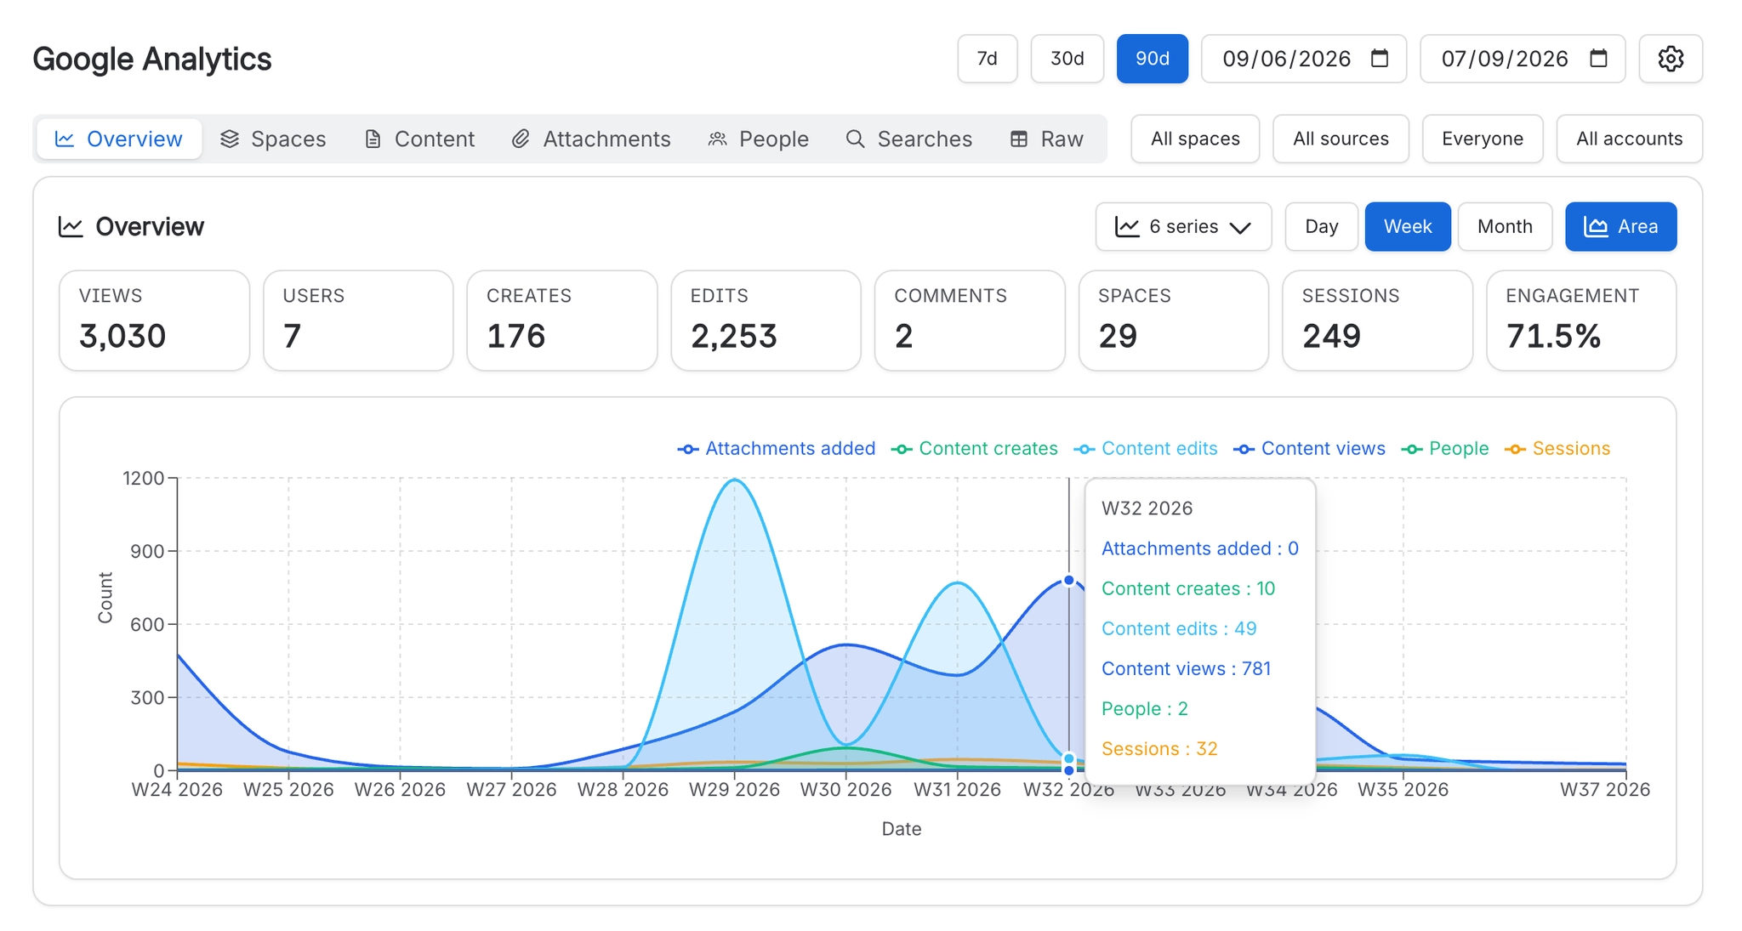Open the Everyone filter
This screenshot has width=1742, height=931.
tap(1483, 139)
